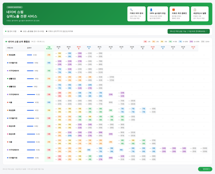Select the red 04.22 date column header

click(193, 48)
